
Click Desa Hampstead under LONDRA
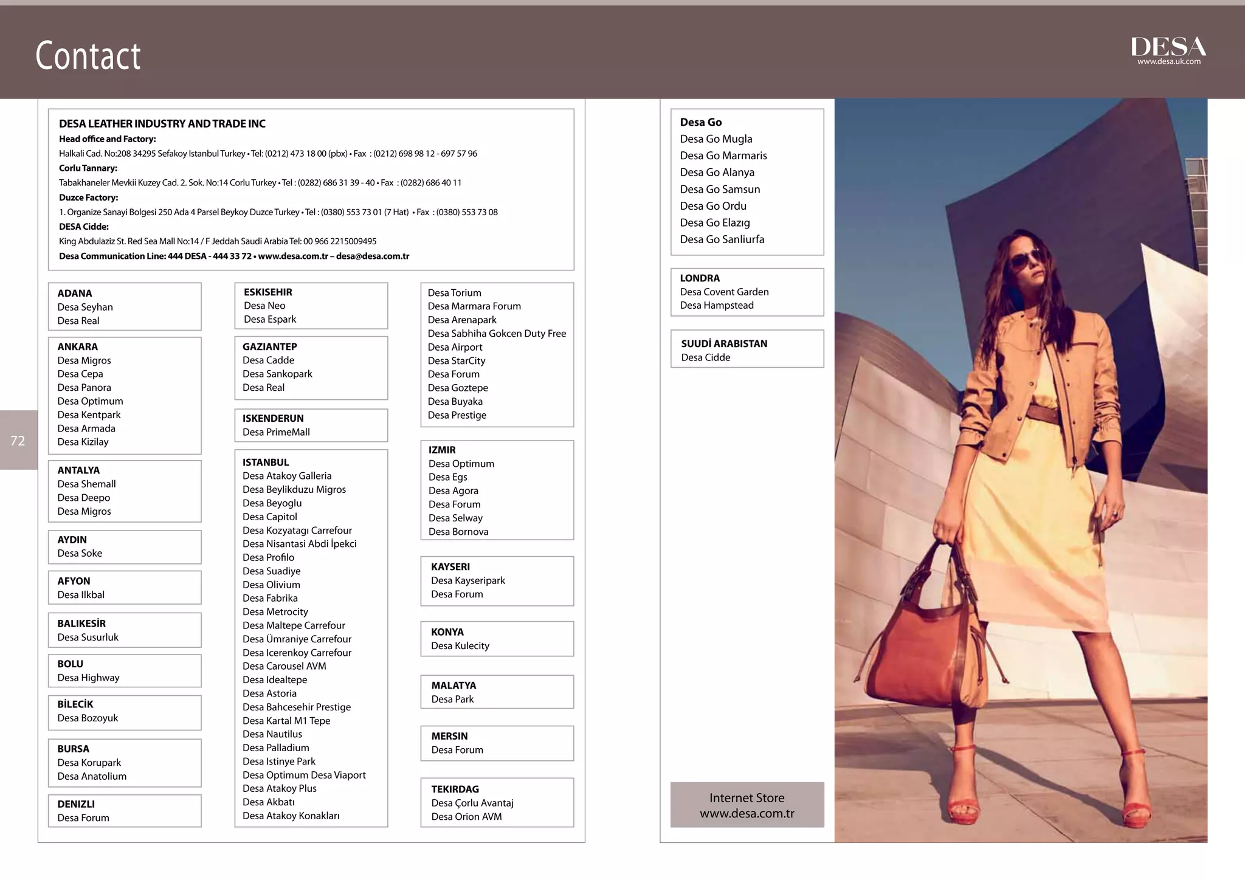[x=717, y=305]
